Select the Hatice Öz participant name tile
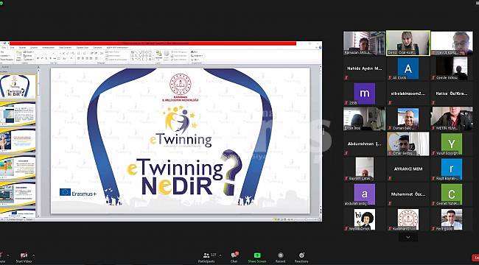Image resolution: width=479 pixels, height=265 pixels. (x=452, y=93)
